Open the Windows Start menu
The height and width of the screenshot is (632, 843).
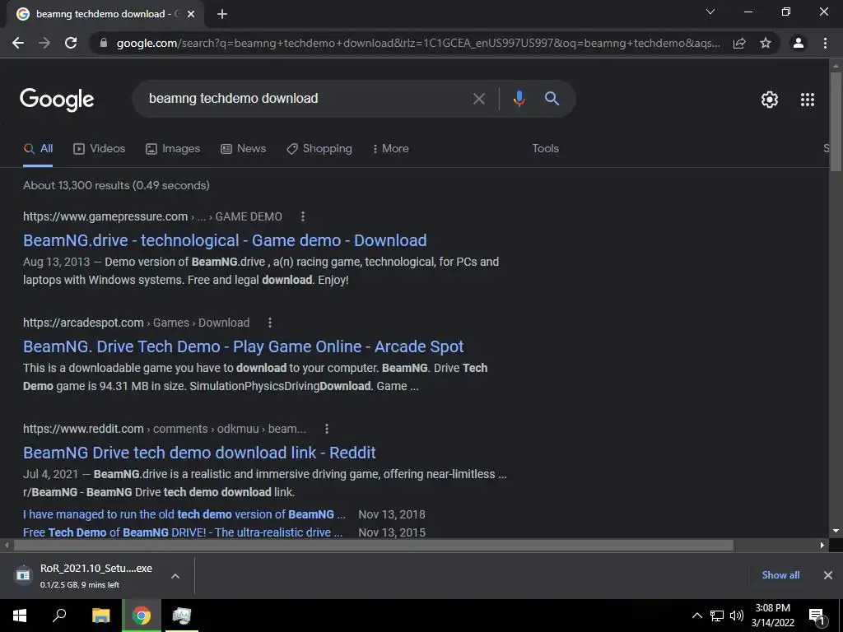20,616
